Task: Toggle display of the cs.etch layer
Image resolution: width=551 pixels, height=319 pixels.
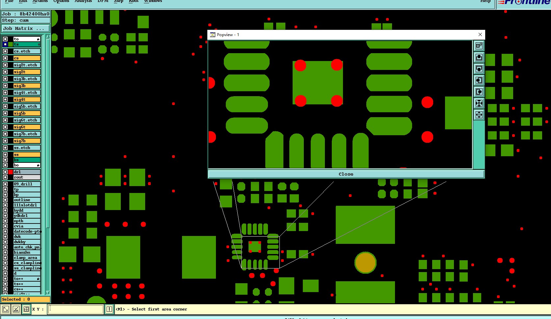Action: coord(5,51)
